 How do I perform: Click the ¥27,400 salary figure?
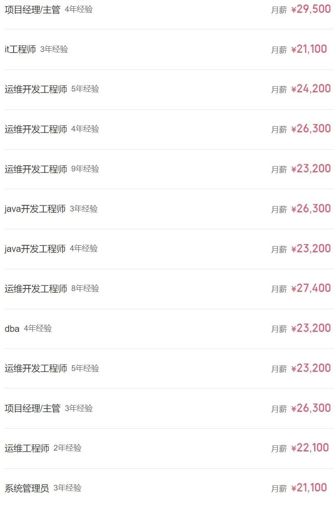tap(311, 288)
